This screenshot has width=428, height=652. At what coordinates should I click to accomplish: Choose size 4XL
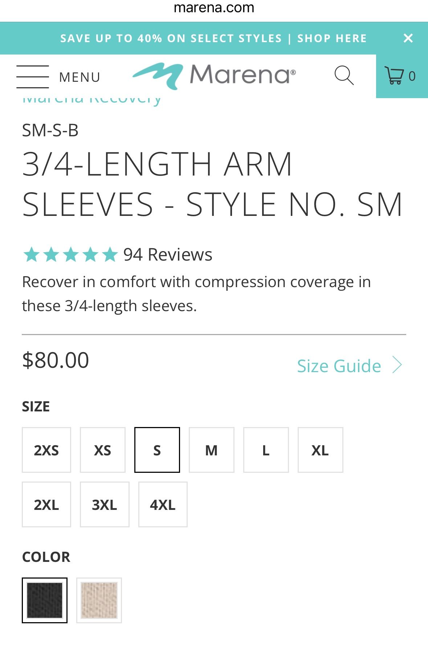pos(162,504)
